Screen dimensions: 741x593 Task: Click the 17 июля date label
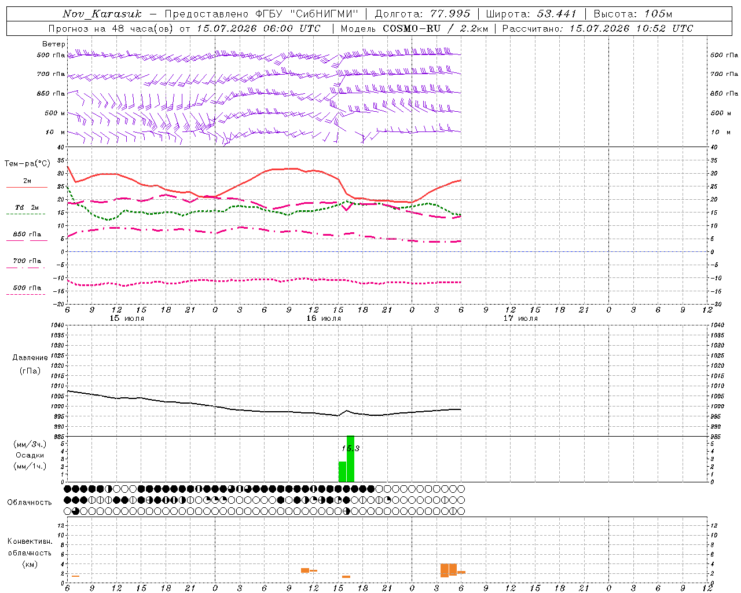(520, 319)
